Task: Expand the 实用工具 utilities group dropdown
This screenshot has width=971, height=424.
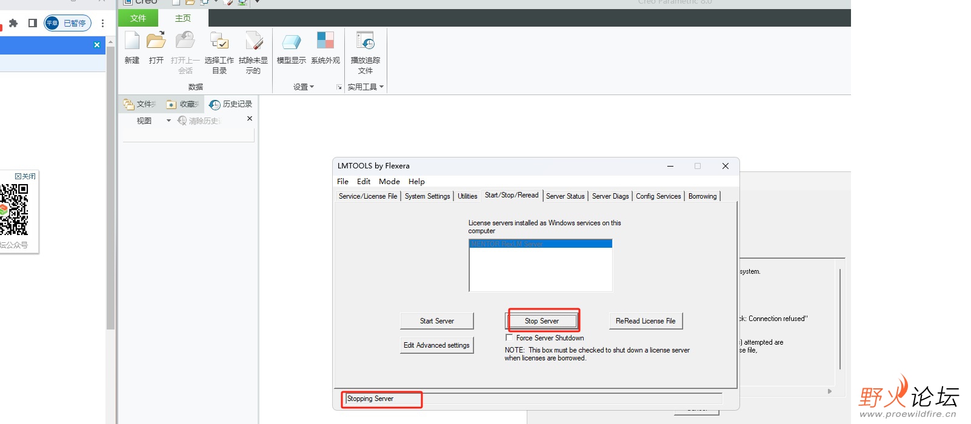Action: [365, 87]
